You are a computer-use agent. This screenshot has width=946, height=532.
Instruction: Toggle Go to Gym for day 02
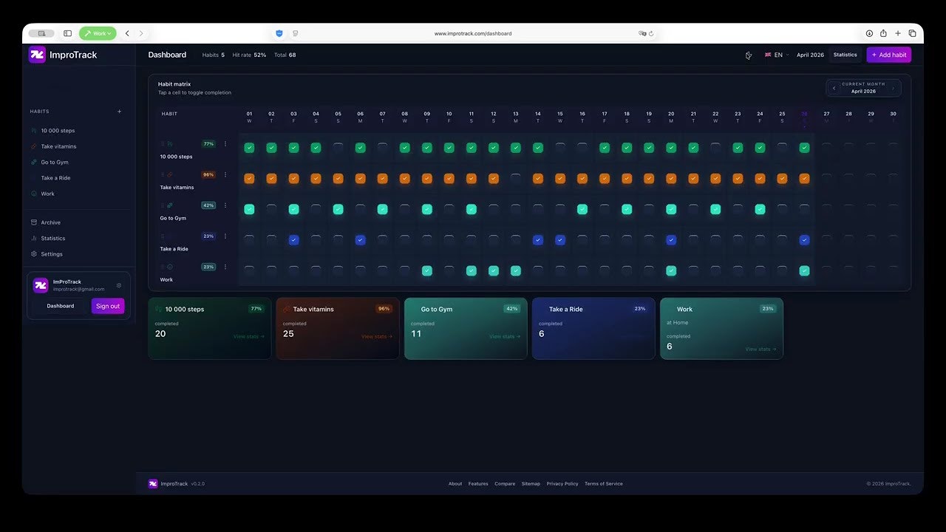(271, 209)
